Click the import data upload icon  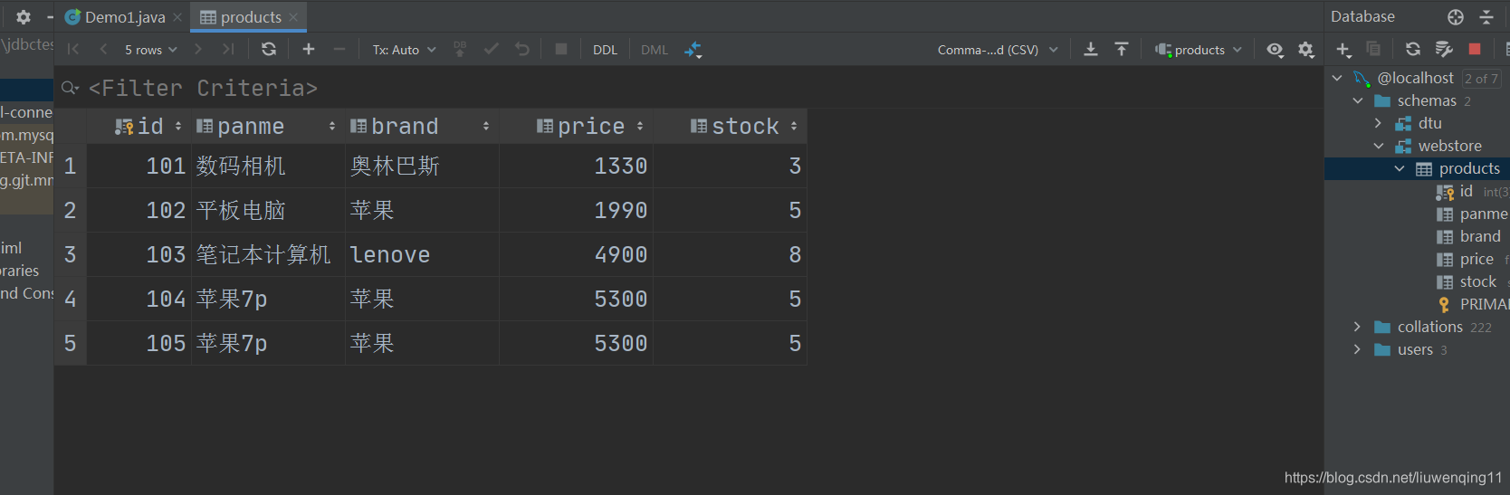[x=1122, y=50]
